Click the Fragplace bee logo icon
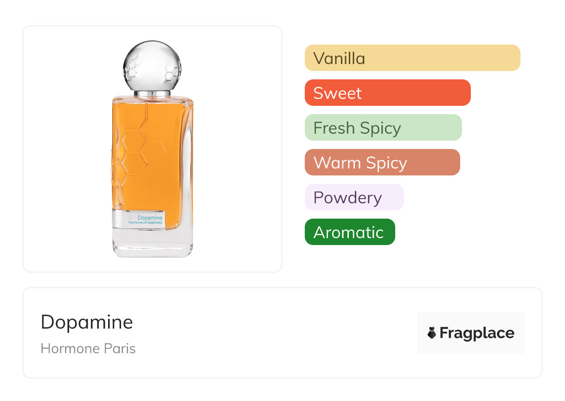Screen dimensions: 565x401 point(432,333)
